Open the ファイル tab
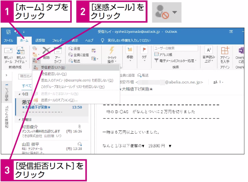 tap(8, 40)
